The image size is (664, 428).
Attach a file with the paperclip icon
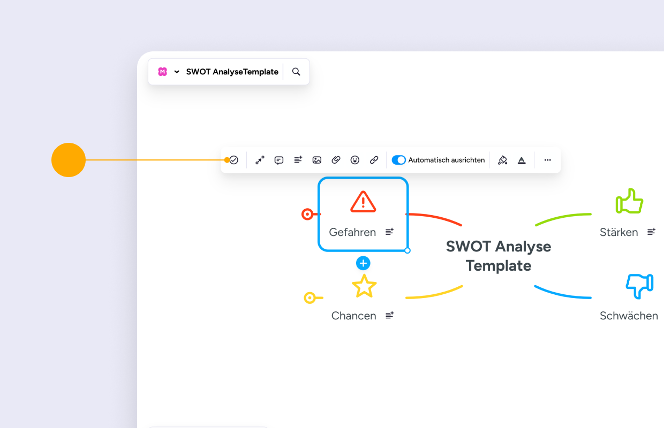click(x=336, y=160)
